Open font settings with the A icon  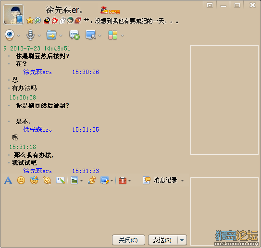(8, 180)
